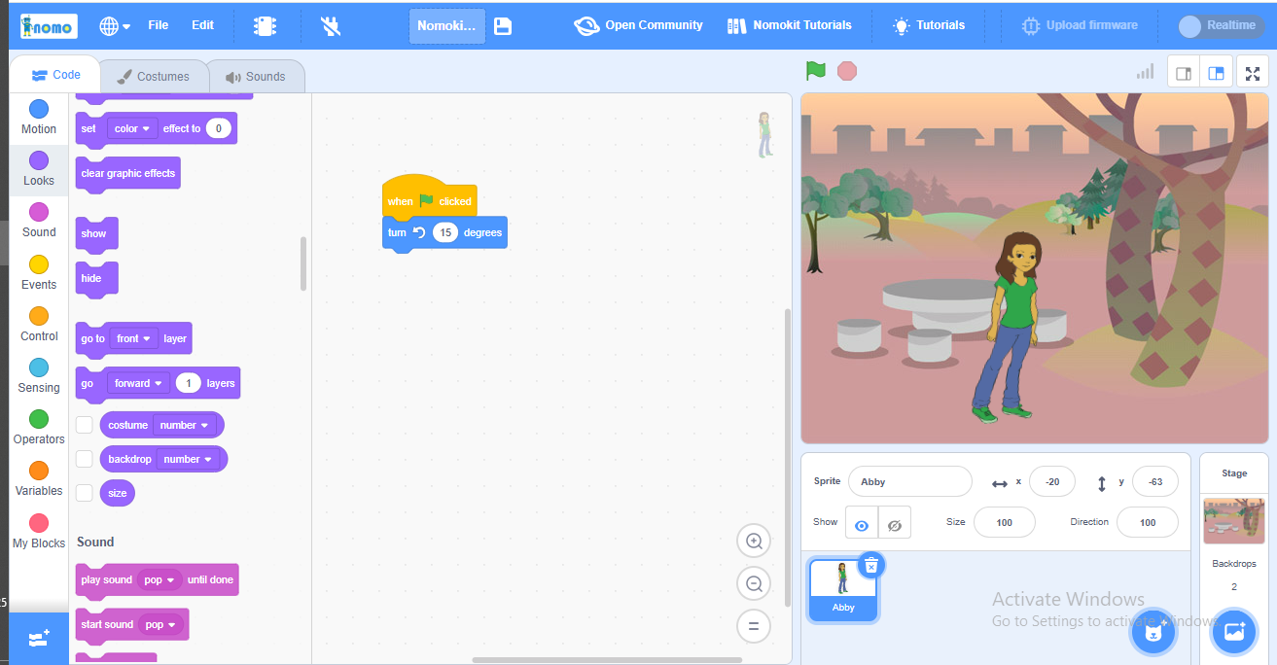This screenshot has height=665, width=1277.
Task: Switch to the Sounds tab
Action: coord(256,76)
